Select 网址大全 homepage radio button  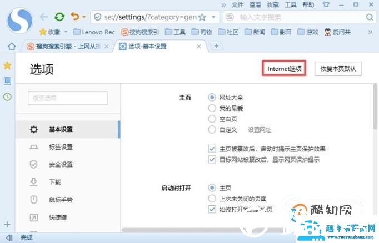[212, 97]
